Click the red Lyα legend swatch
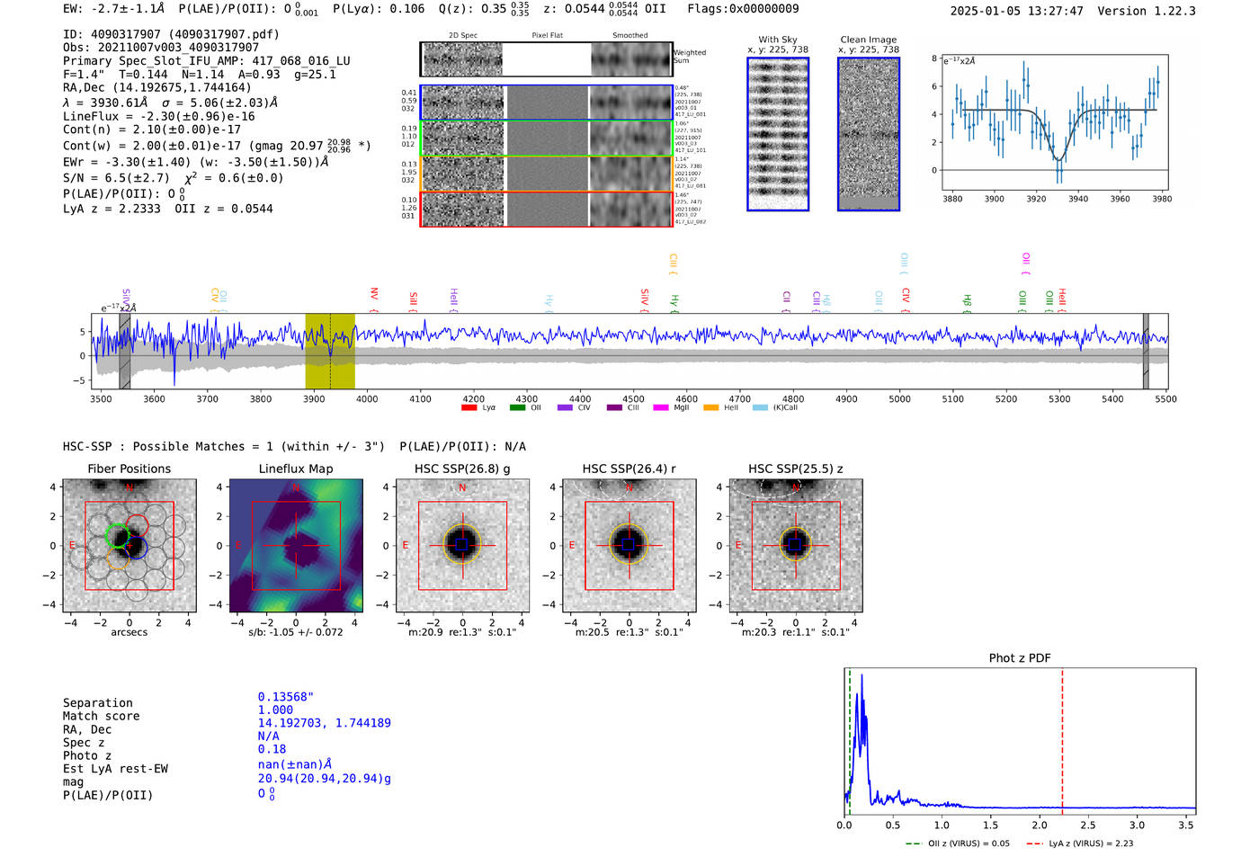 coord(469,408)
